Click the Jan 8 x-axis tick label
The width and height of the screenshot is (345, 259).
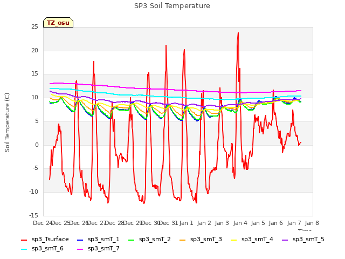point(312,223)
